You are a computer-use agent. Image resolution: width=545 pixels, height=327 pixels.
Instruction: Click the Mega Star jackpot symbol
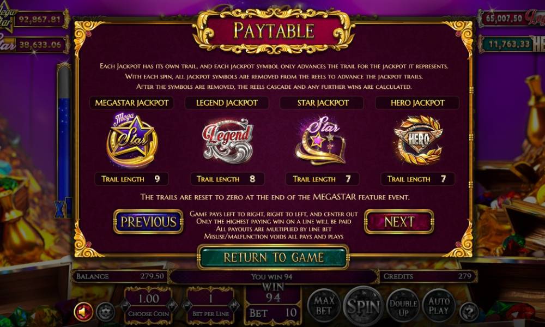(x=132, y=140)
